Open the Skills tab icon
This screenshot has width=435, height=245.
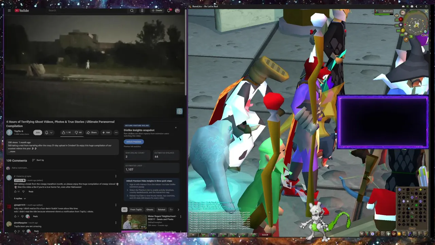click(x=367, y=234)
